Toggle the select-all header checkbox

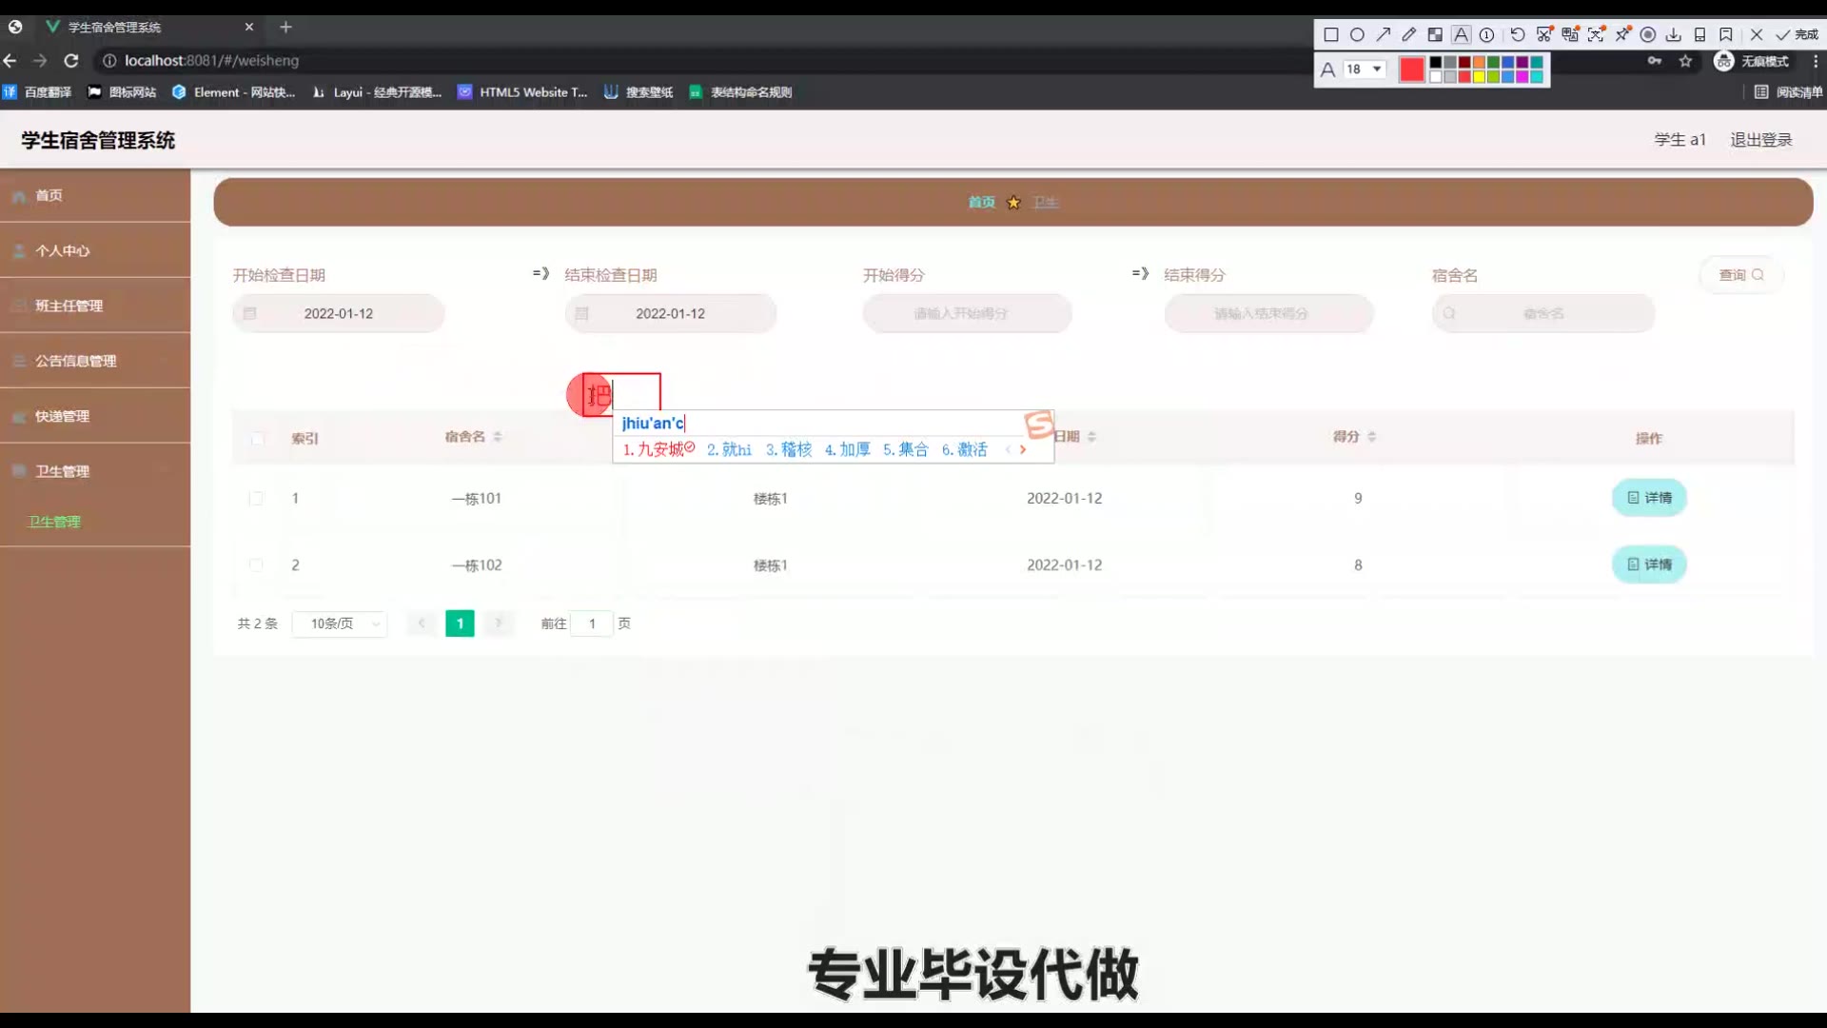[257, 439]
